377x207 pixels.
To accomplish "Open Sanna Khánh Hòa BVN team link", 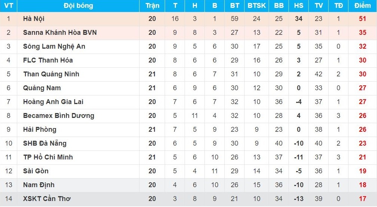I will pos(60,33).
